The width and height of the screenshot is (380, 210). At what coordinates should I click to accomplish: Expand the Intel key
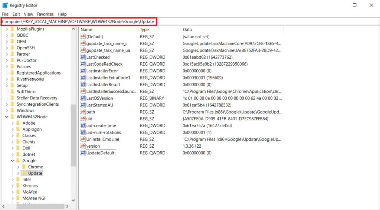tap(12, 180)
